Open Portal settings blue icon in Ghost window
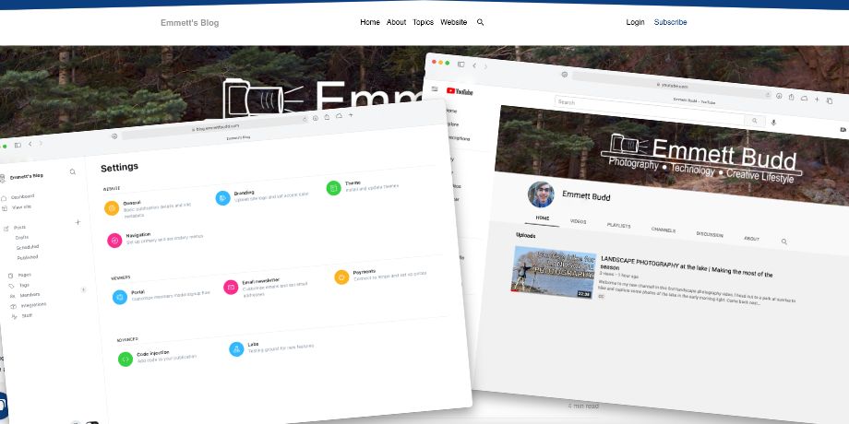849x424 pixels. pos(120,297)
